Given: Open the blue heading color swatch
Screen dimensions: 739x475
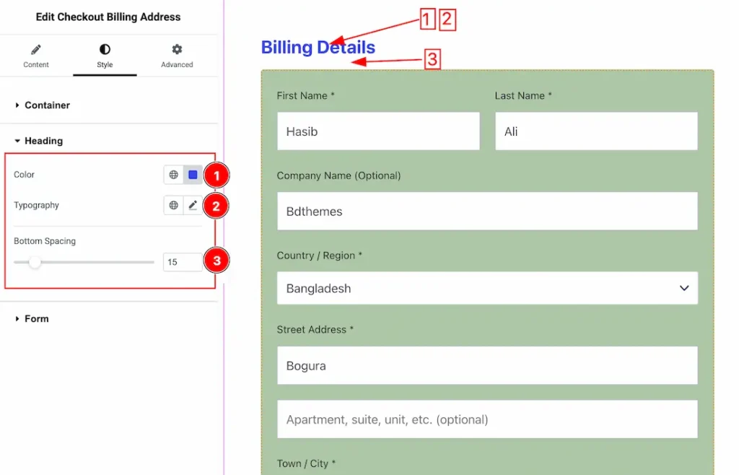Looking at the screenshot, I should pyautogui.click(x=193, y=175).
